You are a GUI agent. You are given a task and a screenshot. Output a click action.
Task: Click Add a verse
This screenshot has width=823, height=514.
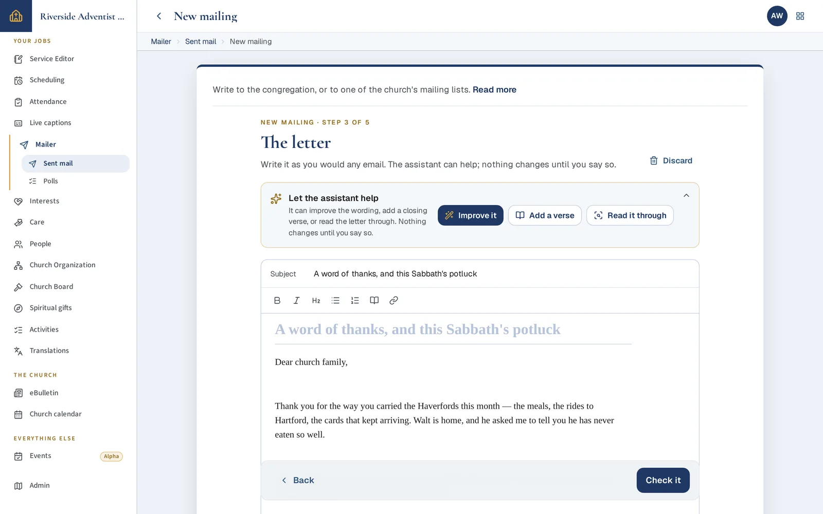coord(545,215)
